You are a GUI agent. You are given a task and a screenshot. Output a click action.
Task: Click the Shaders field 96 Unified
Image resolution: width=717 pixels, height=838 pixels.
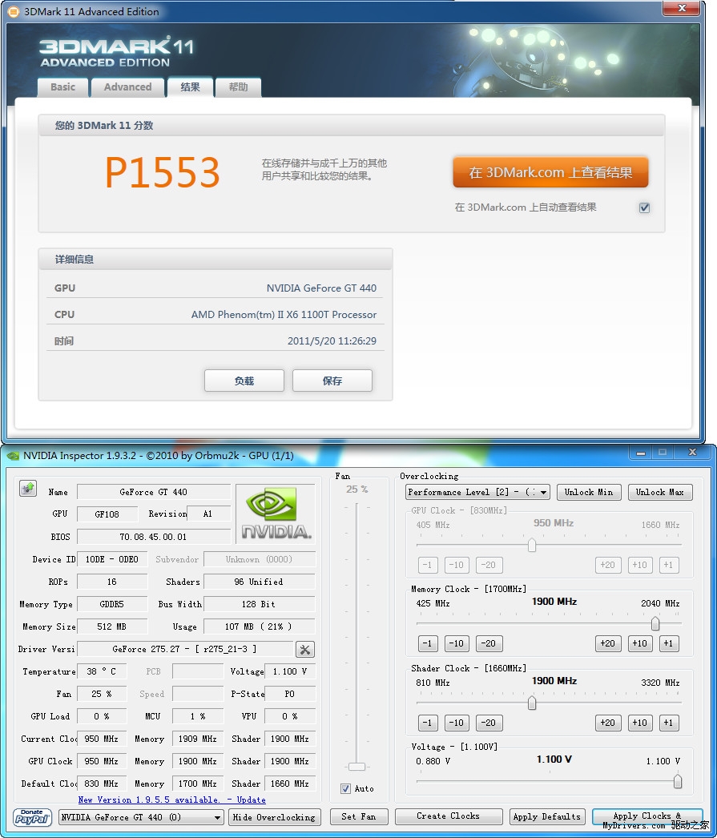click(x=259, y=582)
